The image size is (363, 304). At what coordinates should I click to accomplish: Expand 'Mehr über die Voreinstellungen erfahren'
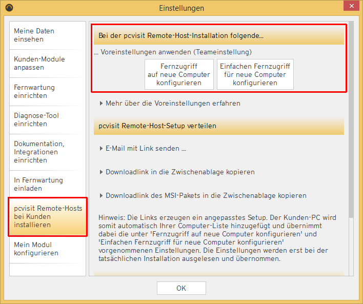tap(173, 103)
